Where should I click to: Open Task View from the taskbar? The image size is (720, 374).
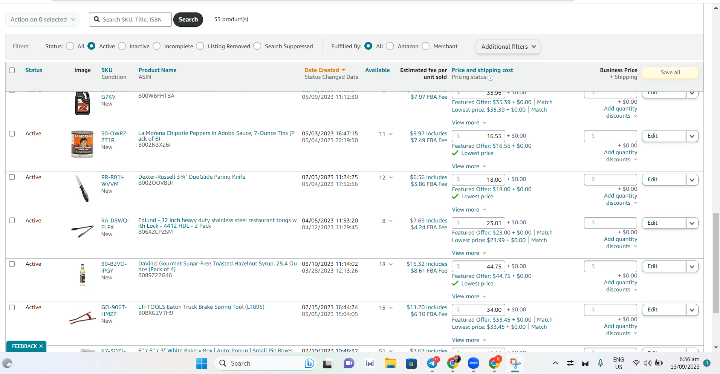point(327,363)
